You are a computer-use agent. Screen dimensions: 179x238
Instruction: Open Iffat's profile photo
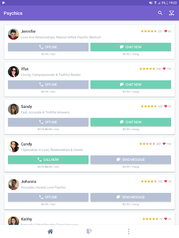coord(14,72)
